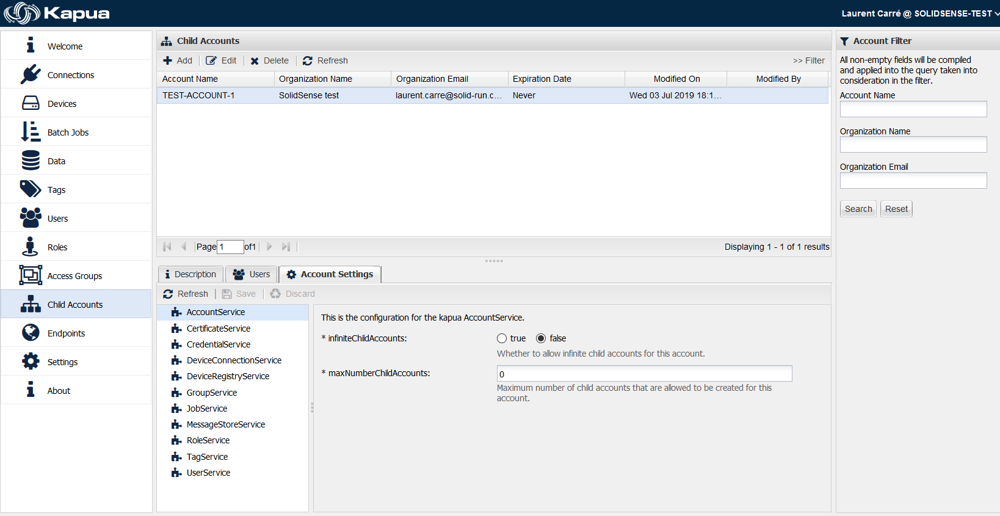Image resolution: width=1000 pixels, height=516 pixels.
Task: Open the user menu dropdown arrow
Action: [x=996, y=13]
